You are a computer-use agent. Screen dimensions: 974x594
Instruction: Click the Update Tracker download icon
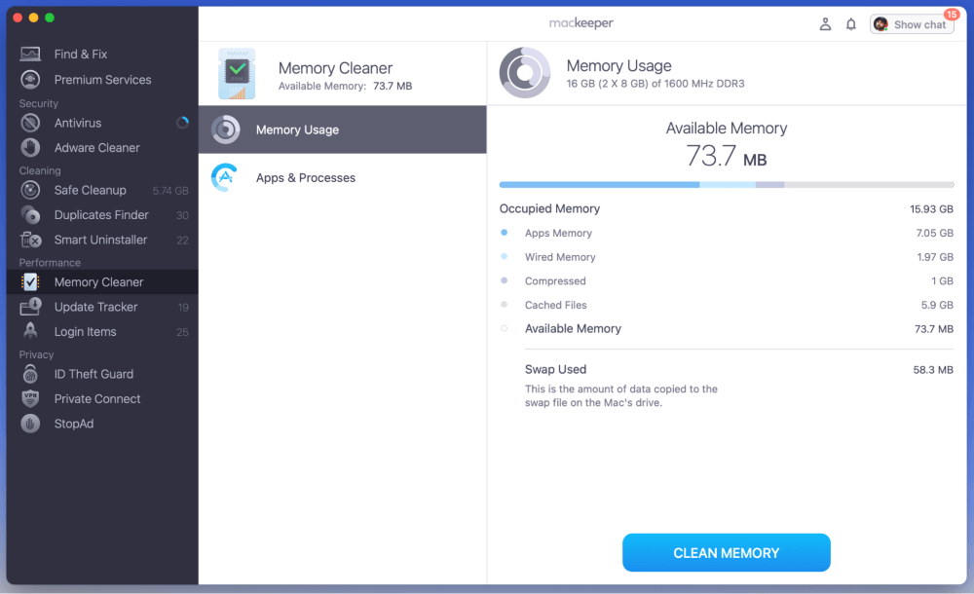[30, 307]
